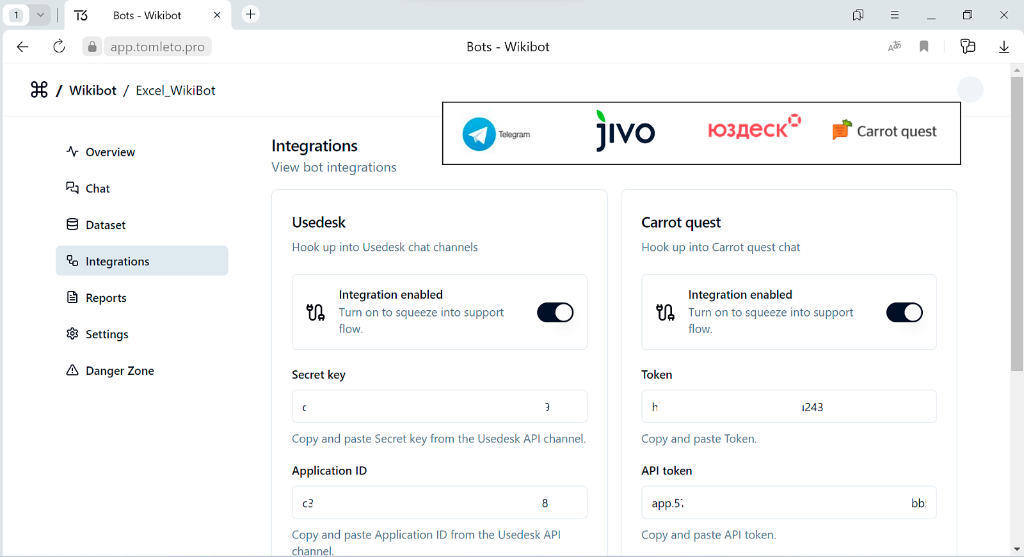Click the "View bot integrations" subtitle
This screenshot has height=557, width=1024.
(334, 167)
